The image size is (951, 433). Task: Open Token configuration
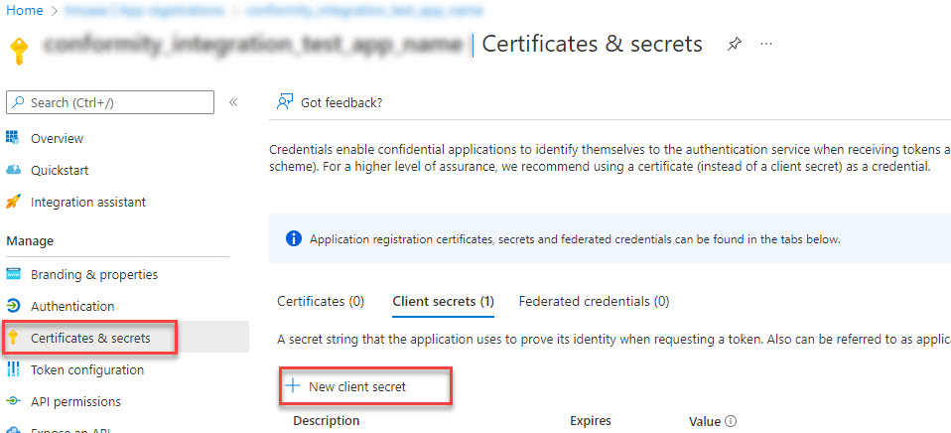(86, 369)
